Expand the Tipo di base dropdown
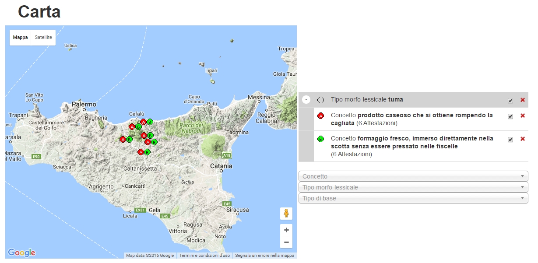The image size is (538, 263). (413, 198)
